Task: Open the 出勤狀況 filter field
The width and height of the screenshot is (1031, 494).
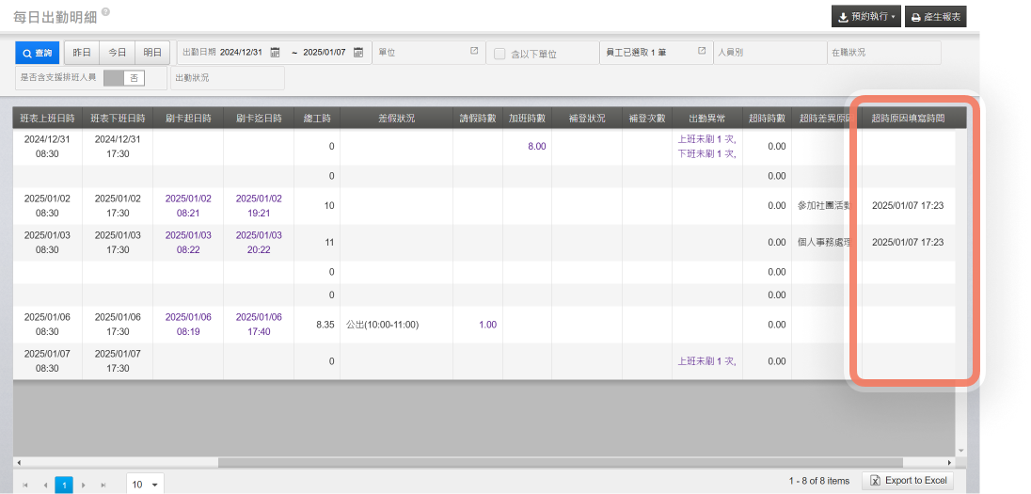Action: click(x=228, y=78)
